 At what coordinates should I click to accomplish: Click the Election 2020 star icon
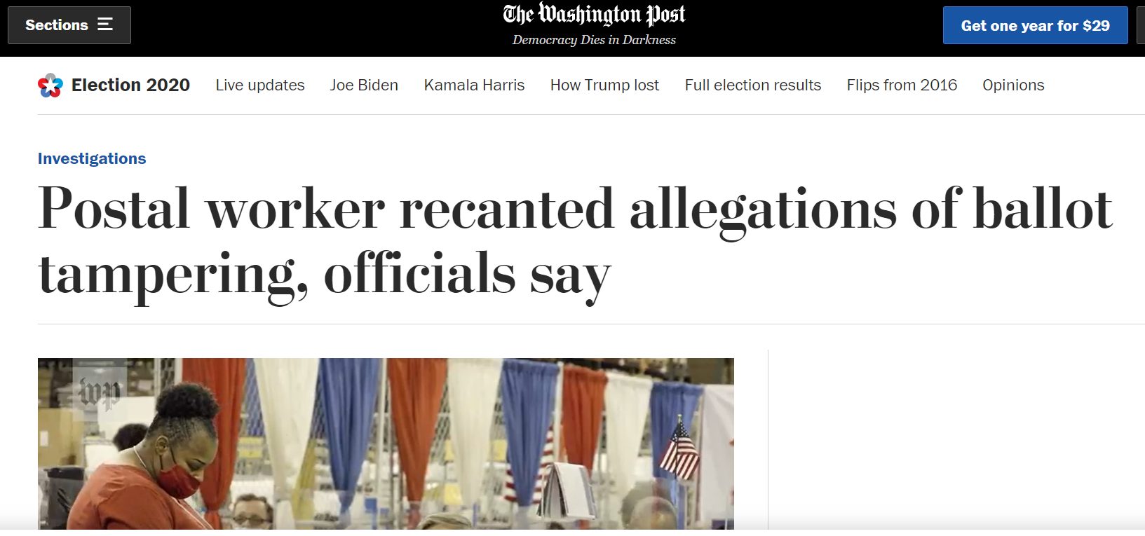tap(50, 85)
